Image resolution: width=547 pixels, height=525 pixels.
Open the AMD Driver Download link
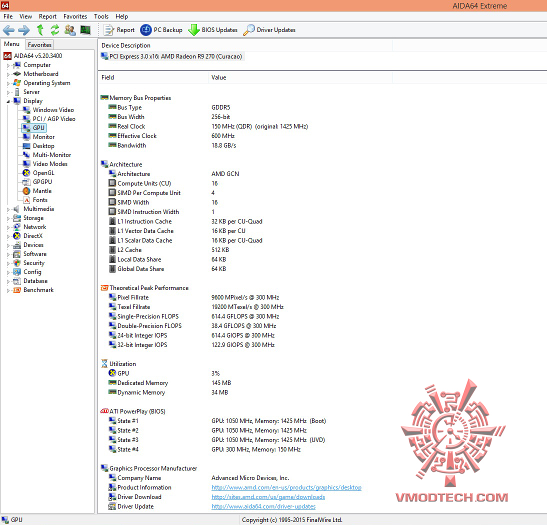click(268, 497)
